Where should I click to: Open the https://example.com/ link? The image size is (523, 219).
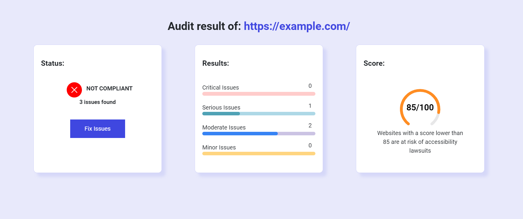(297, 26)
